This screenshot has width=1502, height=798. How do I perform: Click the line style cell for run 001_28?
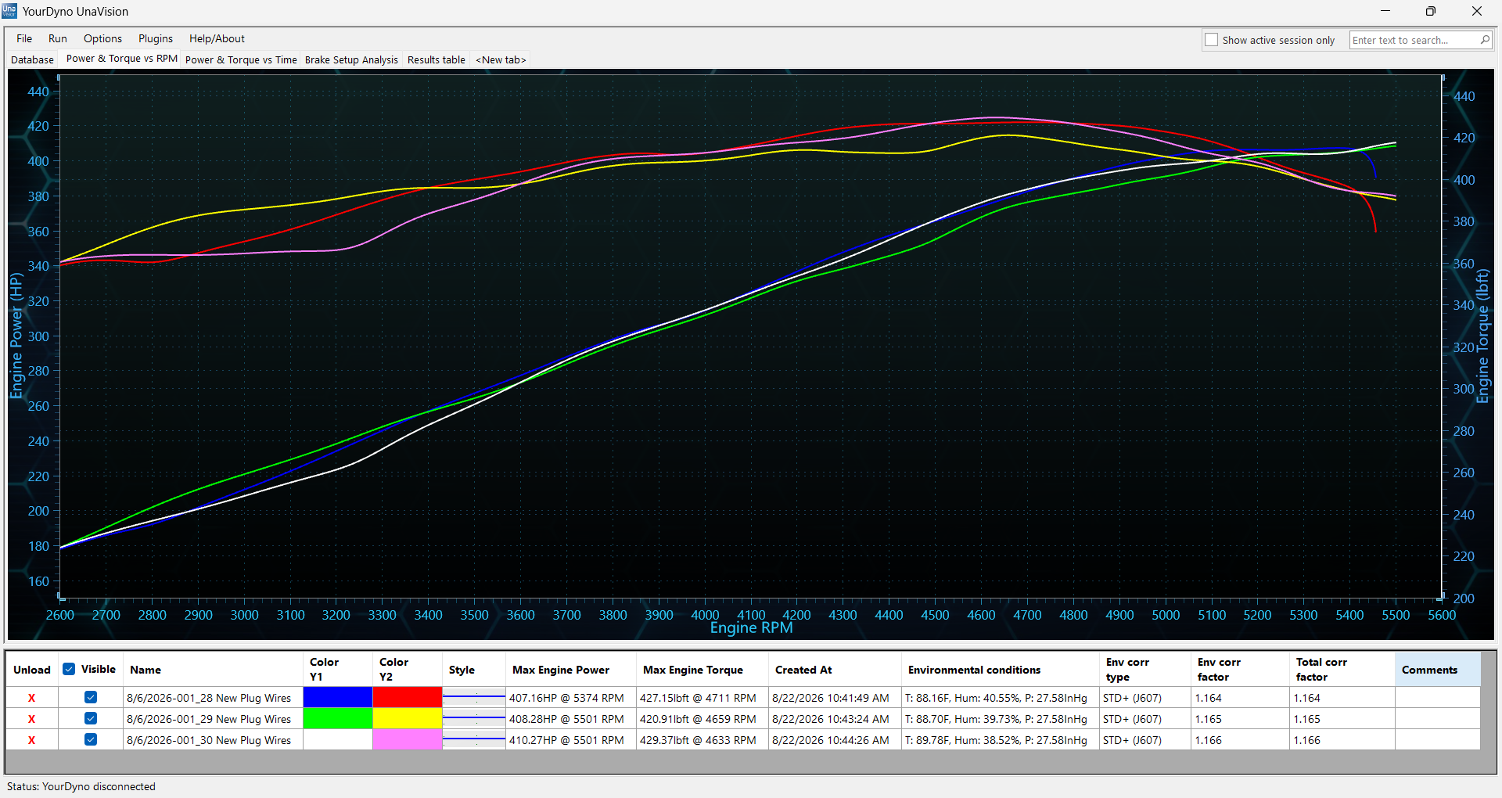point(474,697)
